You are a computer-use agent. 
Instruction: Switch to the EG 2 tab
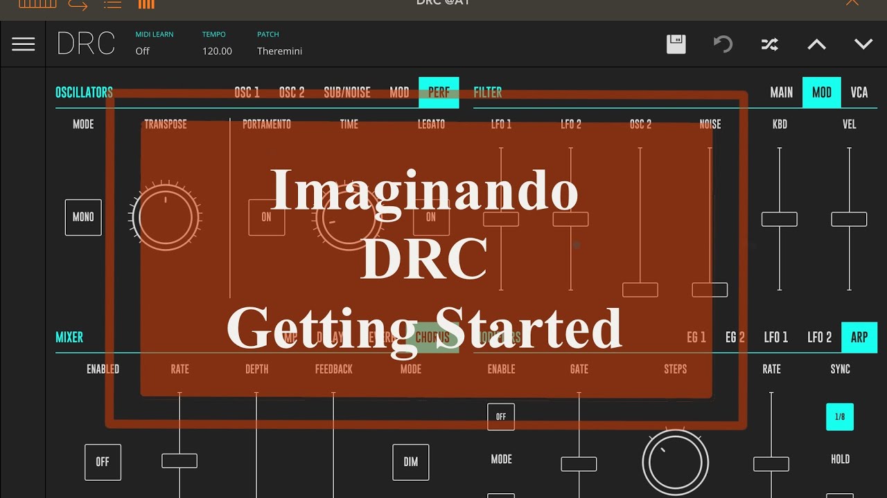click(x=735, y=338)
